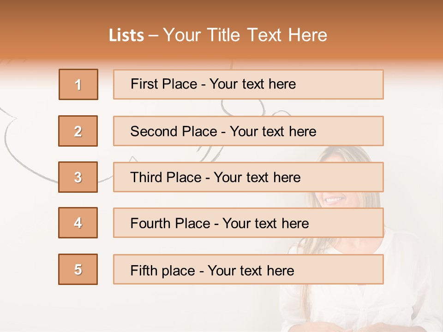This screenshot has width=443, height=332.
Task: Click the Second Place text bar
Action: click(248, 131)
